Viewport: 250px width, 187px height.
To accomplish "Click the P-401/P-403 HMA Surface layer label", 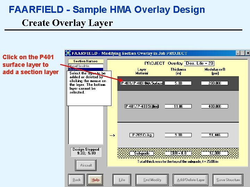I will 142,83.
